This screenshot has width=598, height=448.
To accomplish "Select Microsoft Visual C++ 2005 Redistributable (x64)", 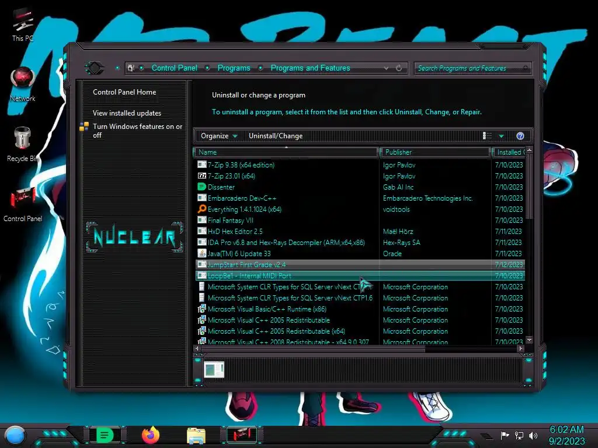I will click(x=360, y=331).
